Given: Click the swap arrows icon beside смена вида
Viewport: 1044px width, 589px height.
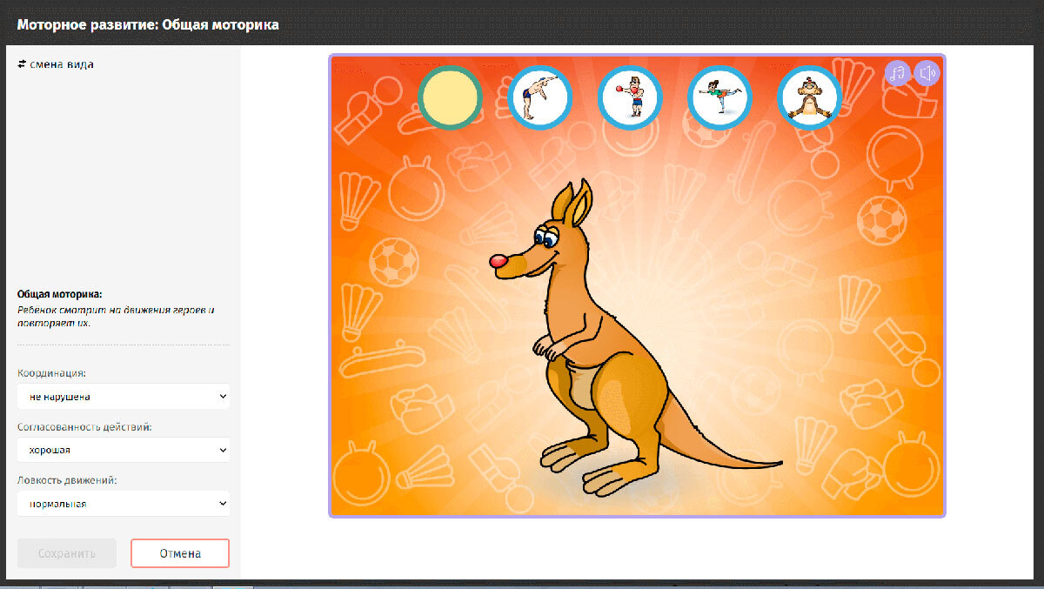Looking at the screenshot, I should (22, 64).
